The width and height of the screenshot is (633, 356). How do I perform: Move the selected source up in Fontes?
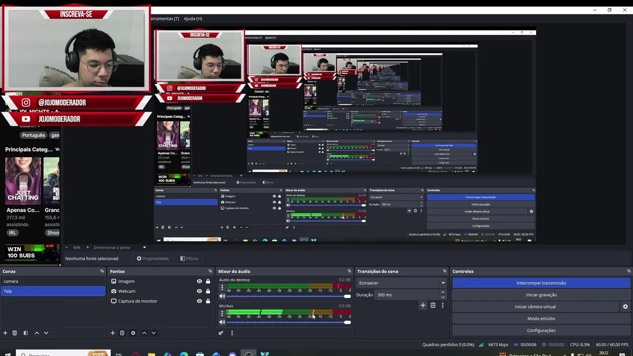point(144,333)
